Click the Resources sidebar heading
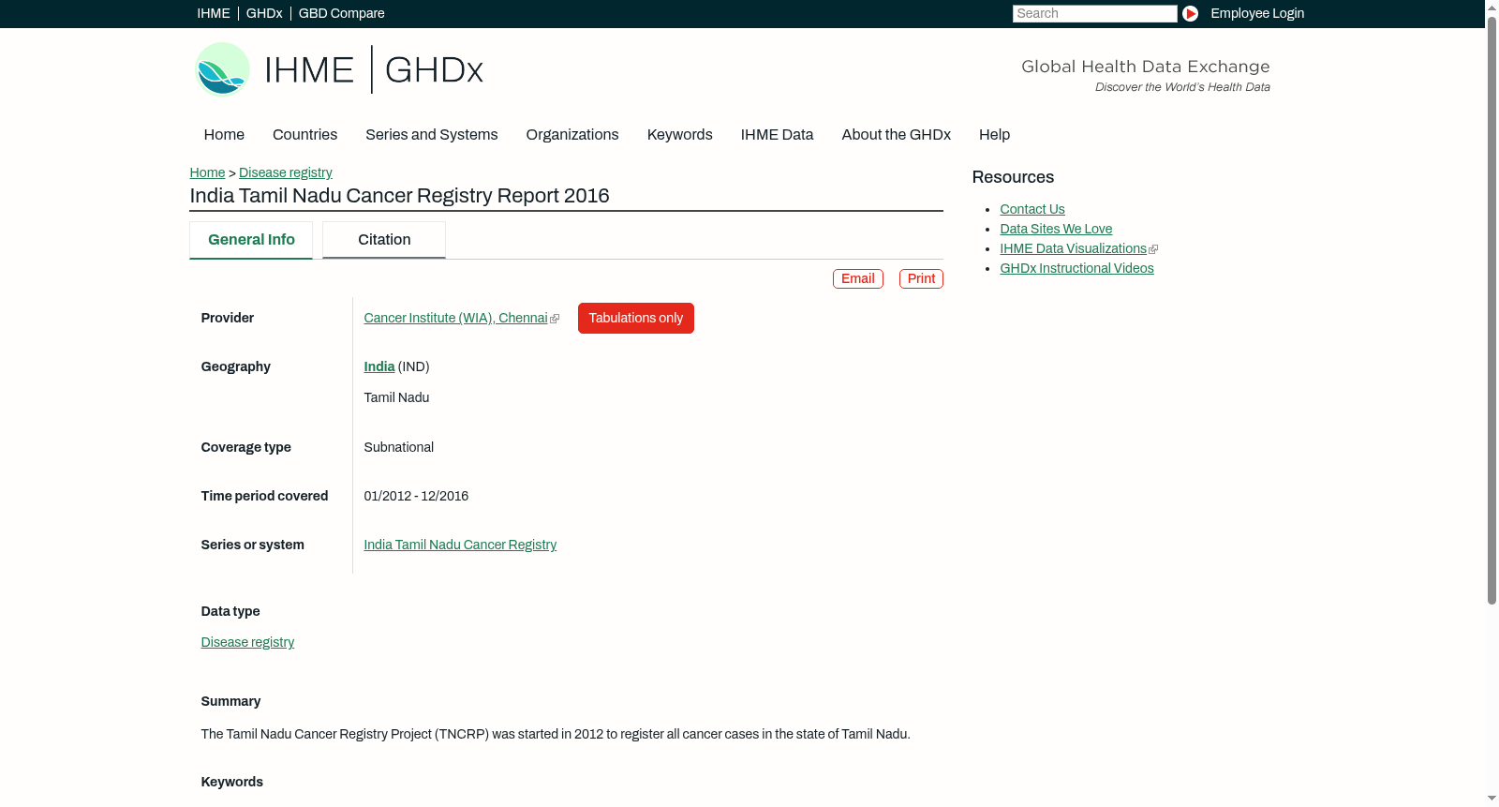This screenshot has height=807, width=1499. tap(1013, 178)
